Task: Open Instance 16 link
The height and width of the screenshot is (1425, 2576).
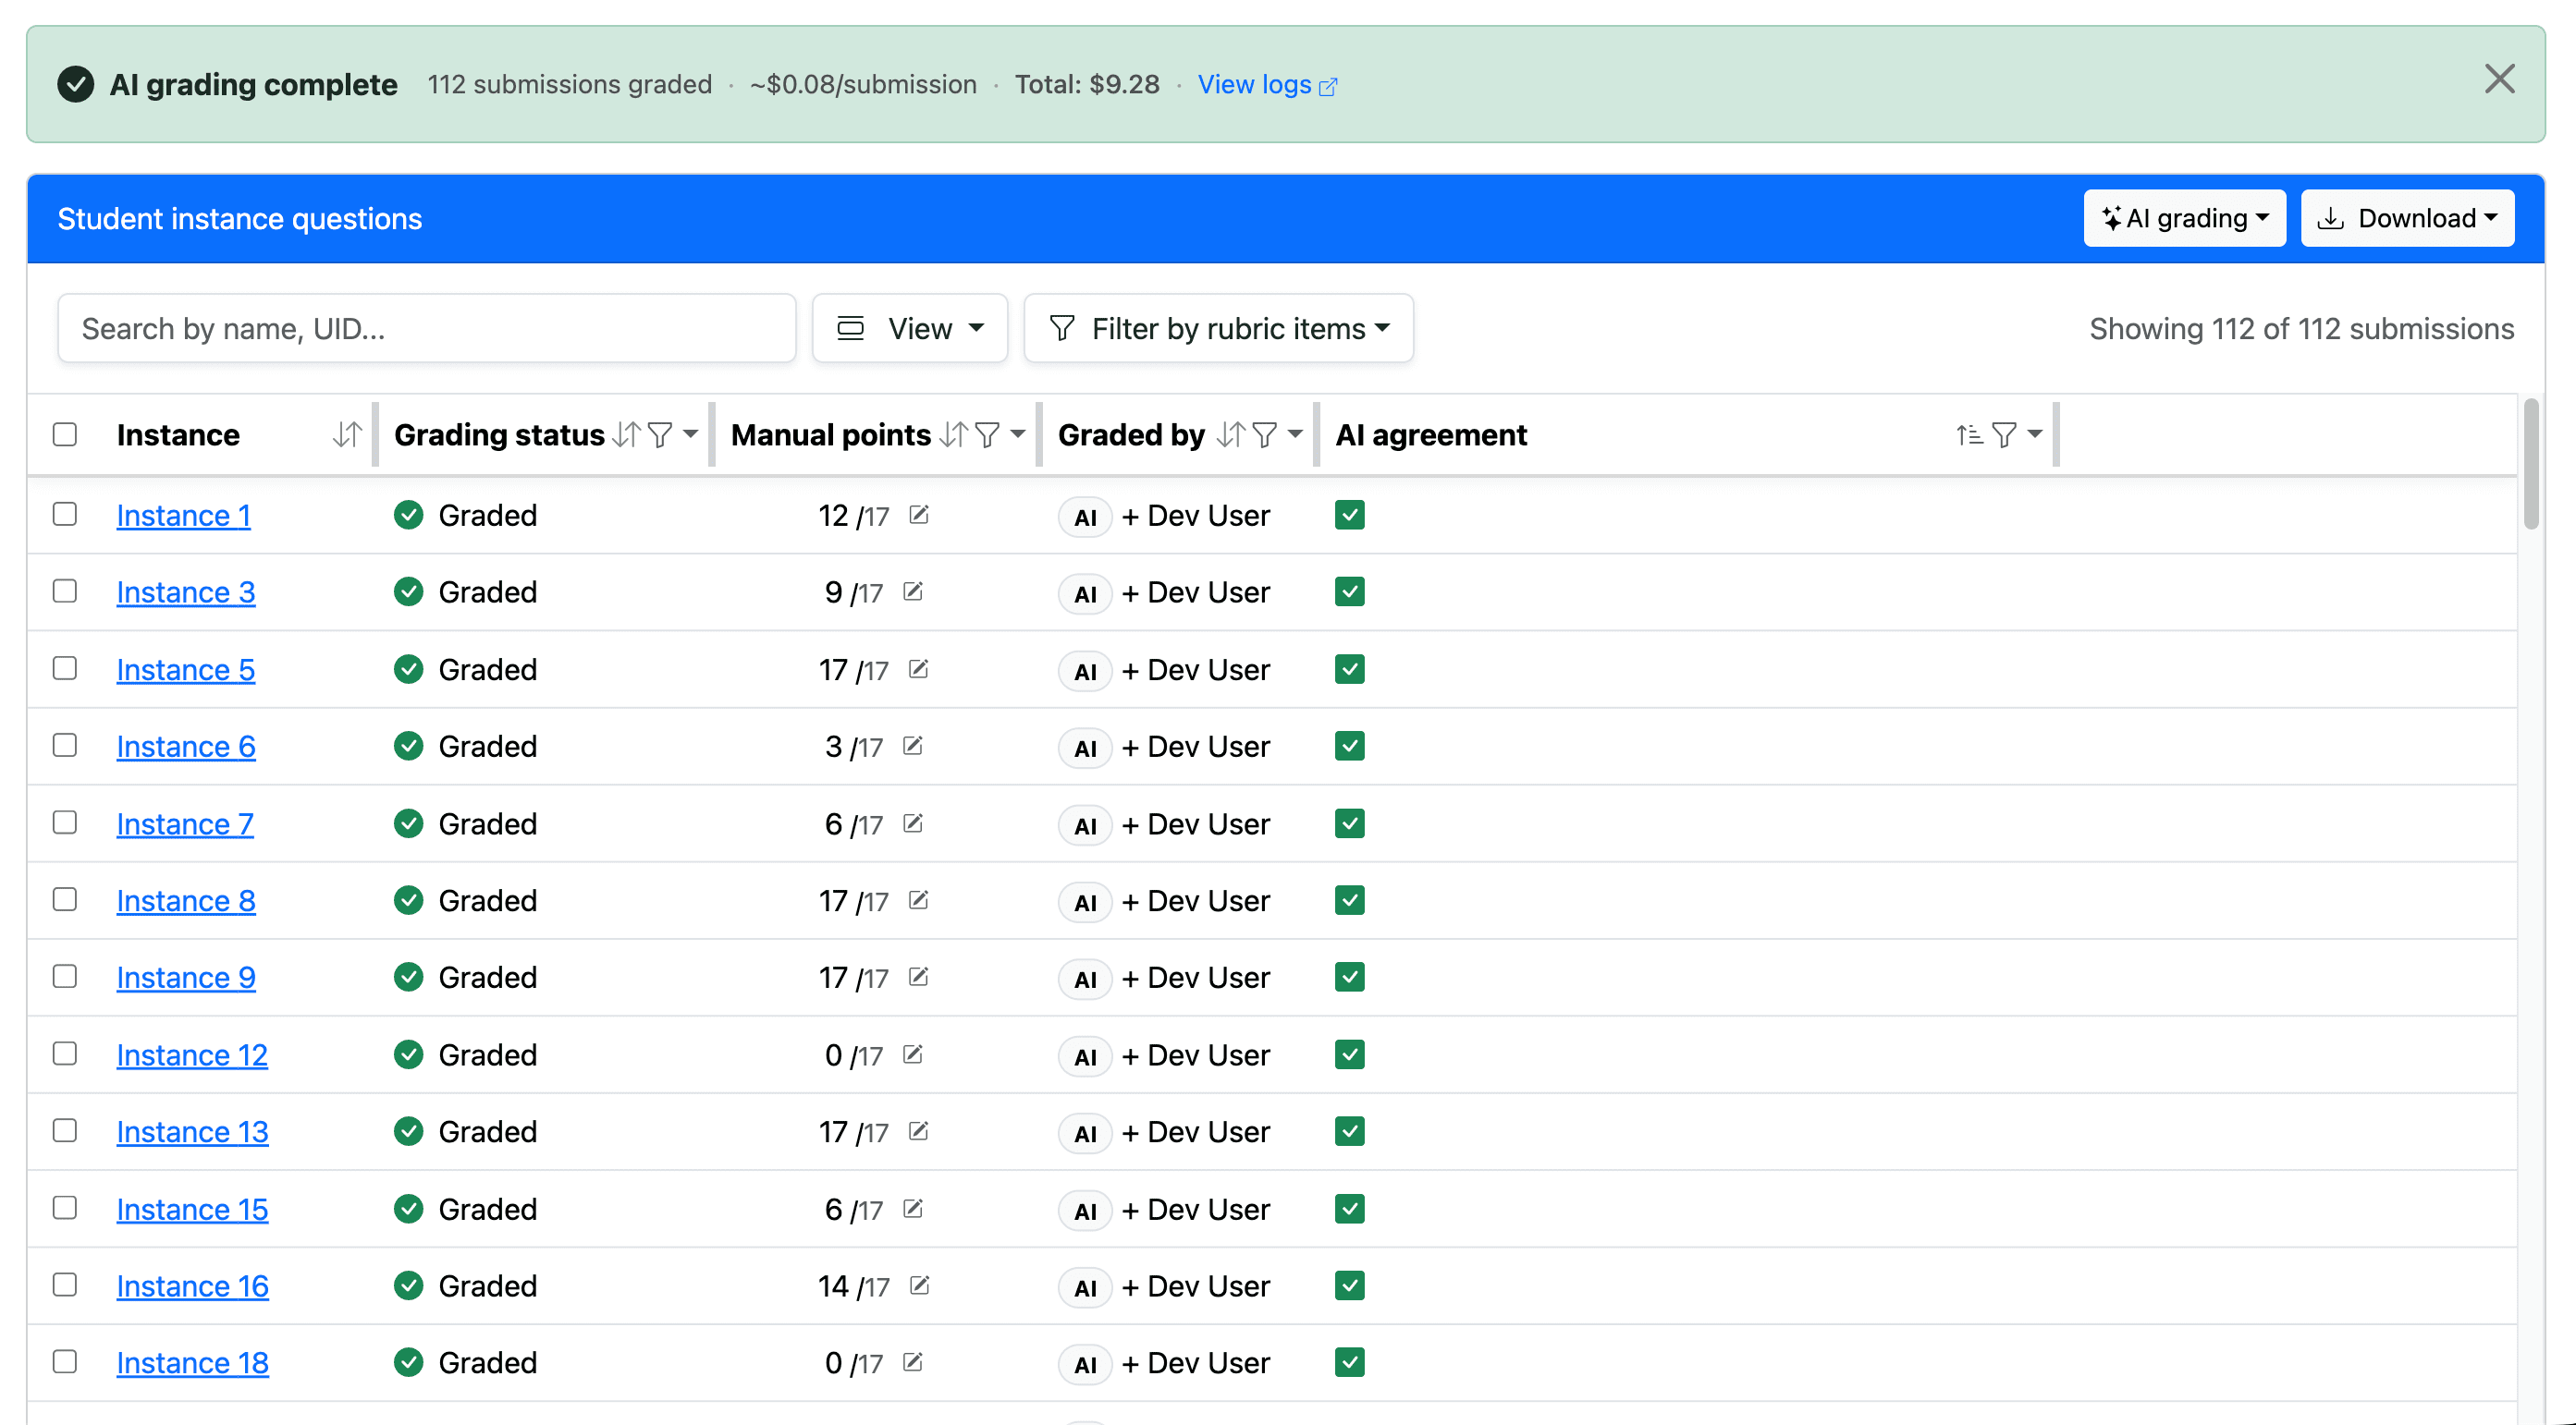Action: [192, 1287]
